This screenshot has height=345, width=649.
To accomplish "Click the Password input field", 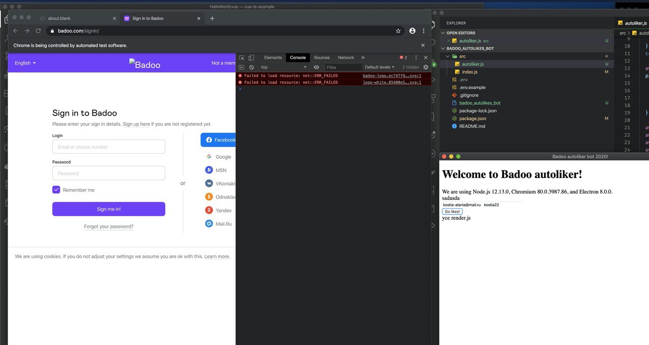I will pyautogui.click(x=109, y=173).
